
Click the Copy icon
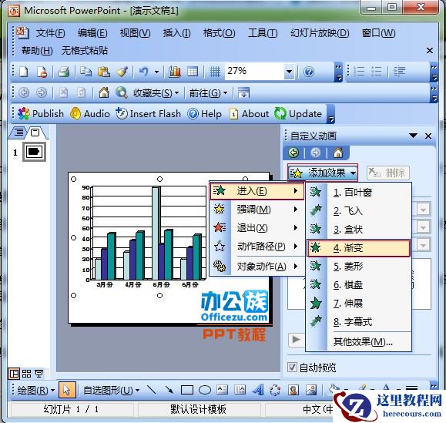(x=86, y=72)
